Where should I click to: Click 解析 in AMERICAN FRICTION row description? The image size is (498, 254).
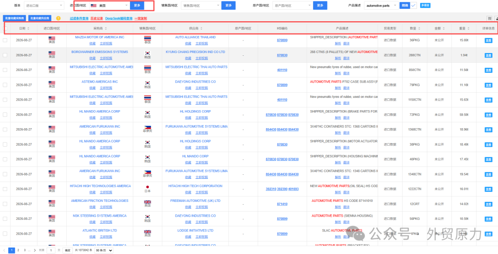tap(338, 207)
